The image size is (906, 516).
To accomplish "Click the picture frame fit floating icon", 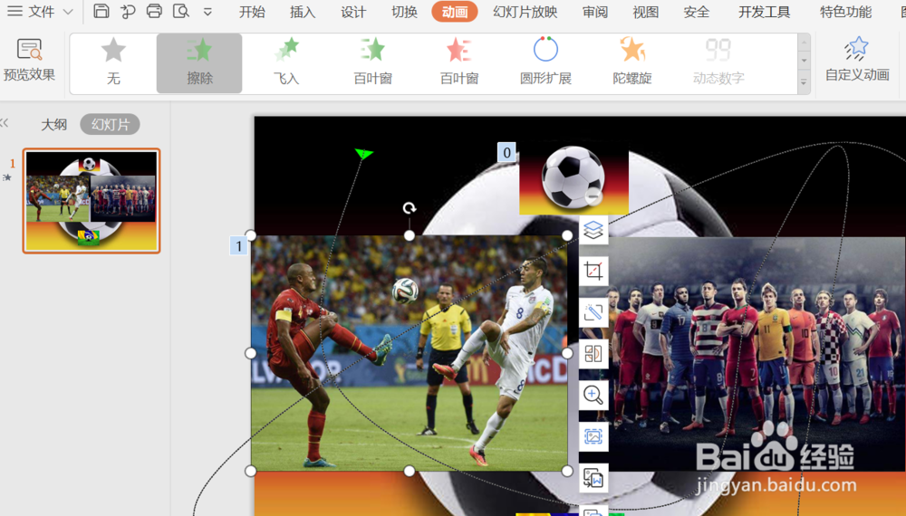I will [593, 437].
